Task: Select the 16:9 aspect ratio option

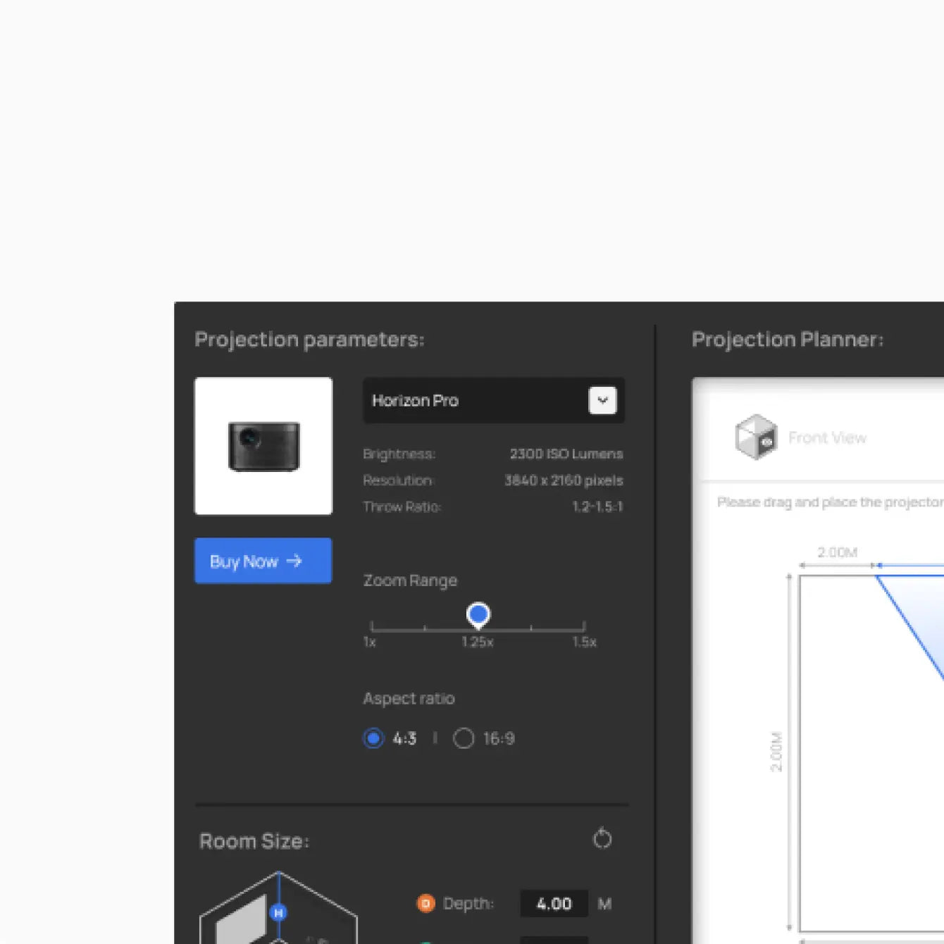Action: click(464, 738)
